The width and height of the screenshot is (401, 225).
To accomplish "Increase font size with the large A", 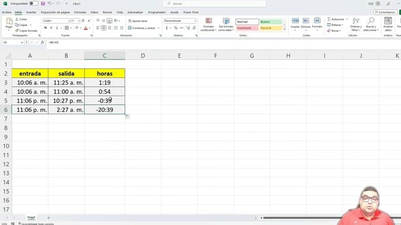I will [x=83, y=21].
